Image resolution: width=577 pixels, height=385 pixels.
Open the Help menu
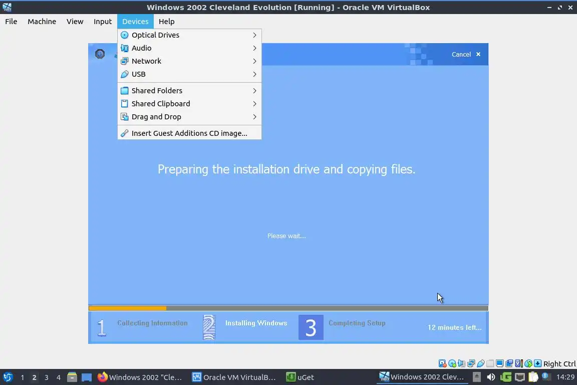click(167, 22)
